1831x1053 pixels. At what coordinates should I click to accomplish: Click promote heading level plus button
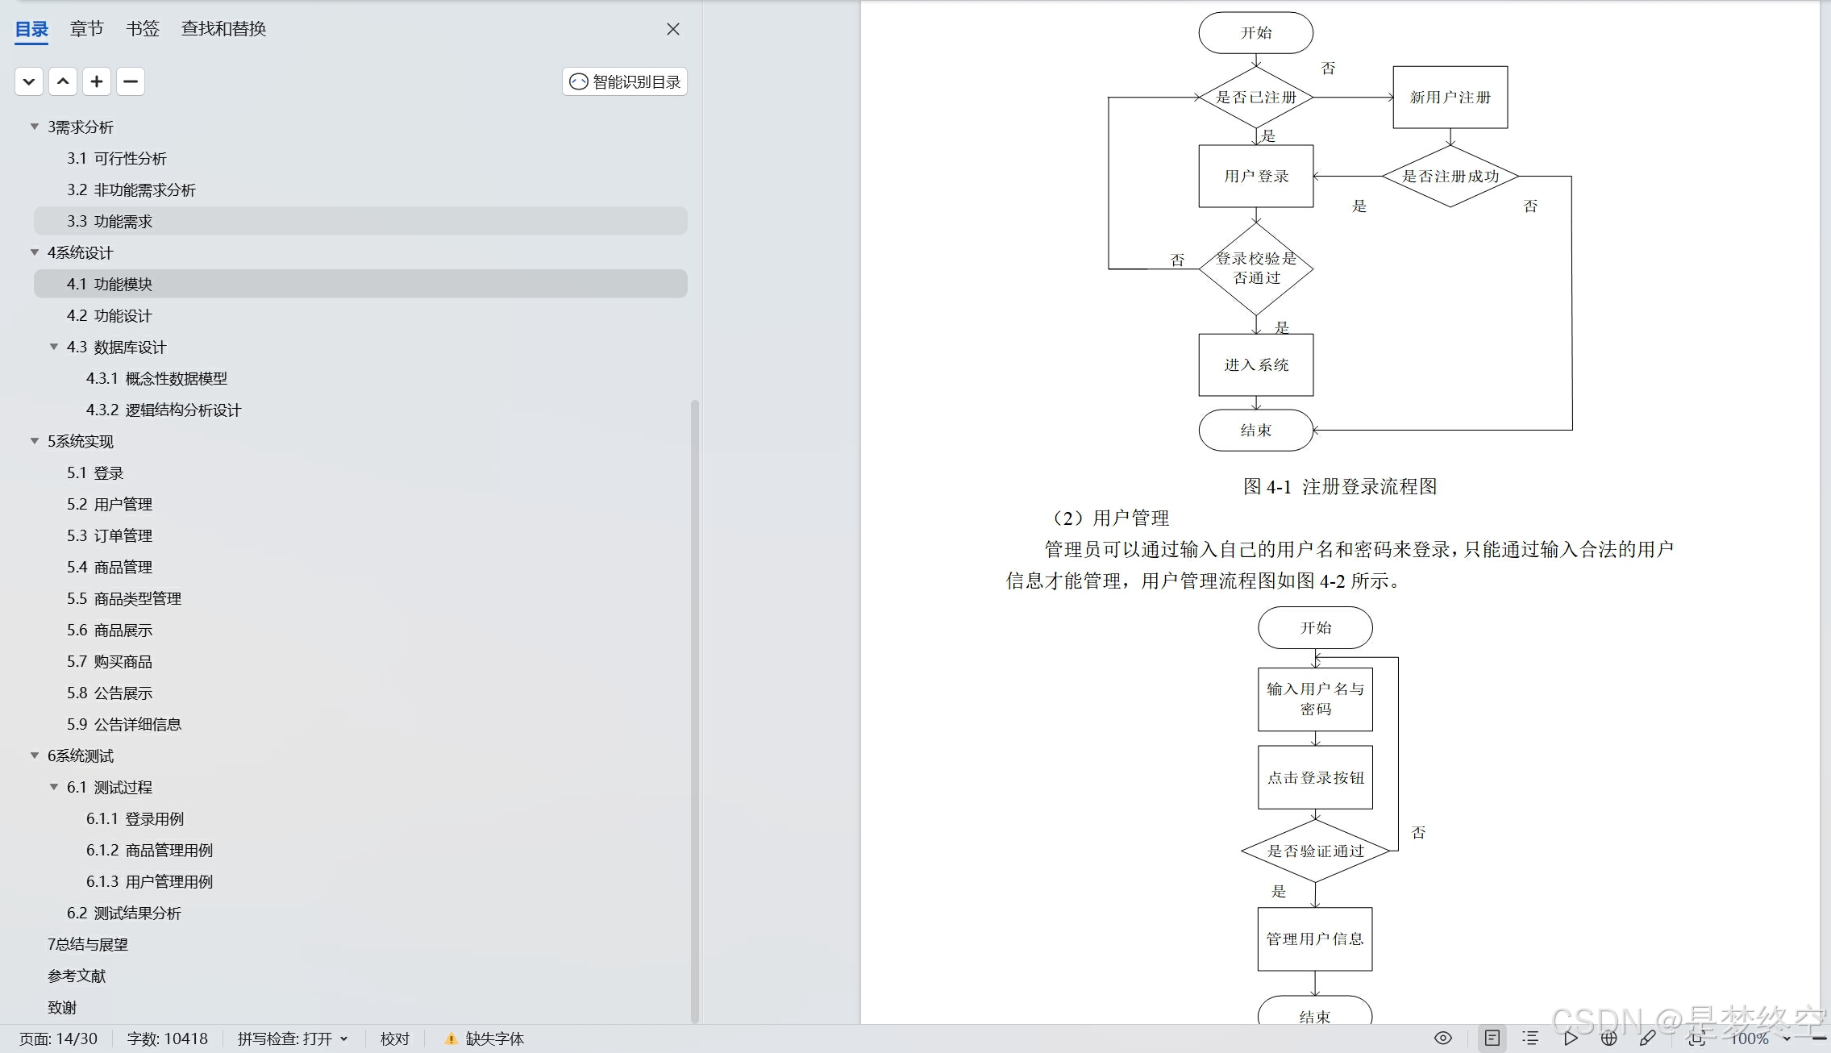pyautogui.click(x=97, y=81)
